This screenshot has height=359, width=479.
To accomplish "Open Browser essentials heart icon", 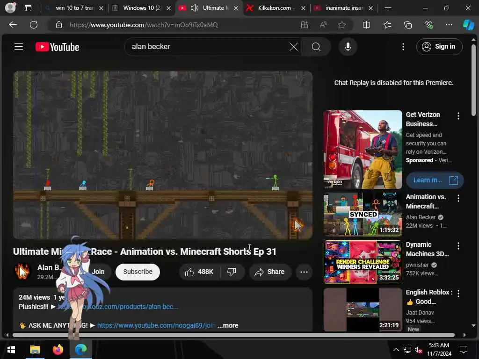I will click(x=428, y=25).
